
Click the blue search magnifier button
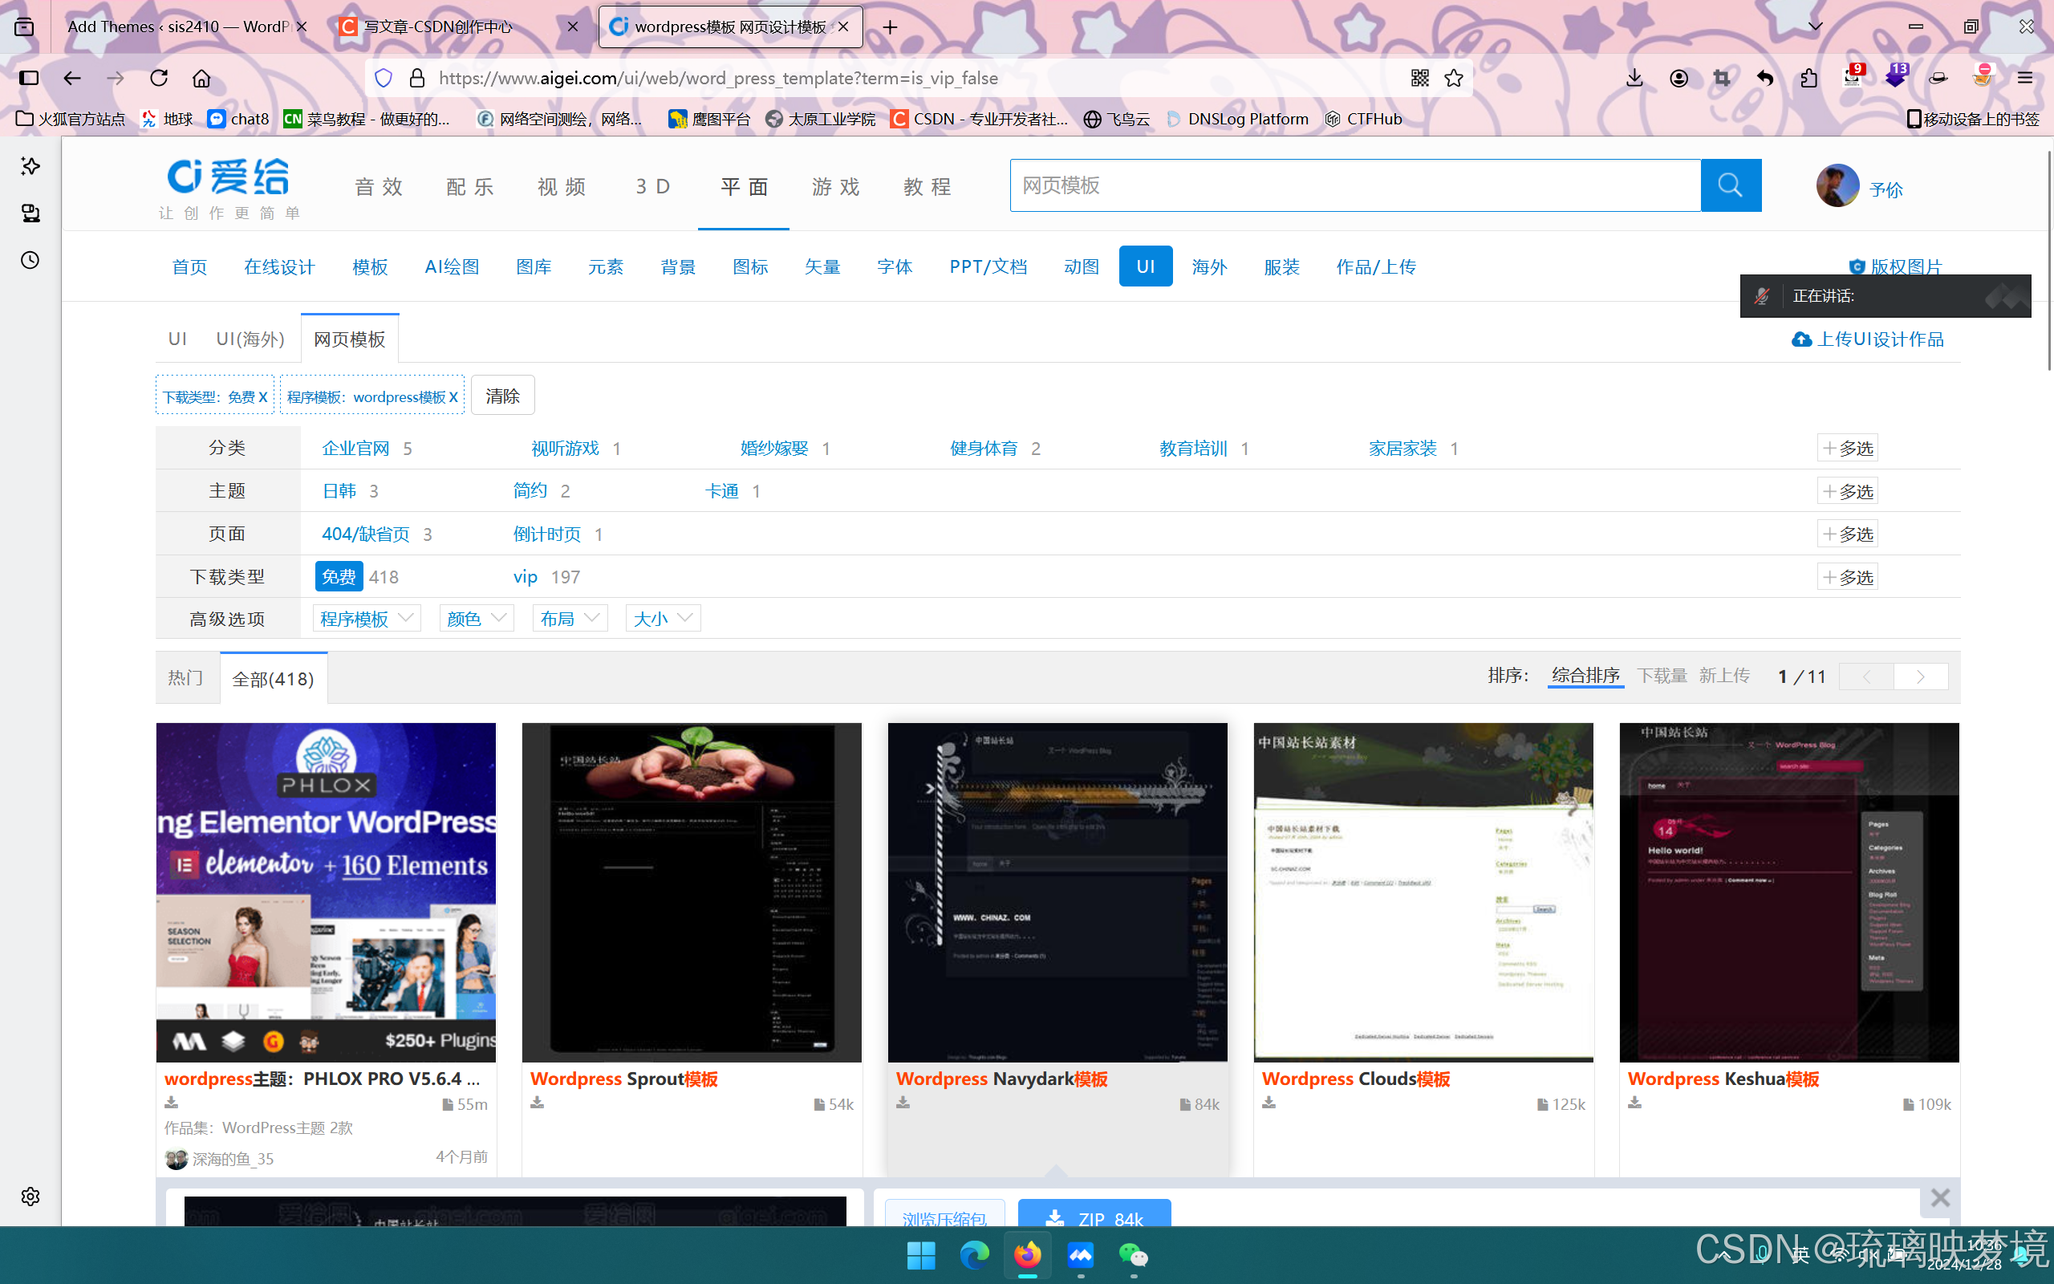click(x=1730, y=185)
